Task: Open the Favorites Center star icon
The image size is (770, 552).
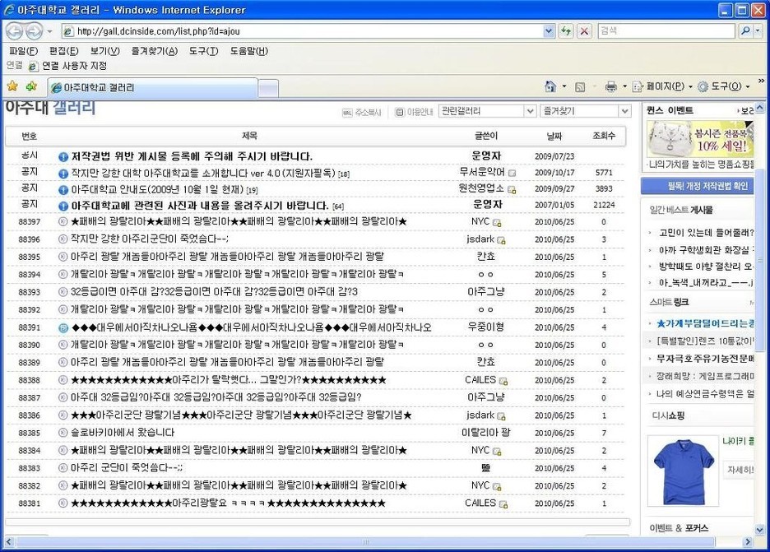Action: [x=12, y=86]
